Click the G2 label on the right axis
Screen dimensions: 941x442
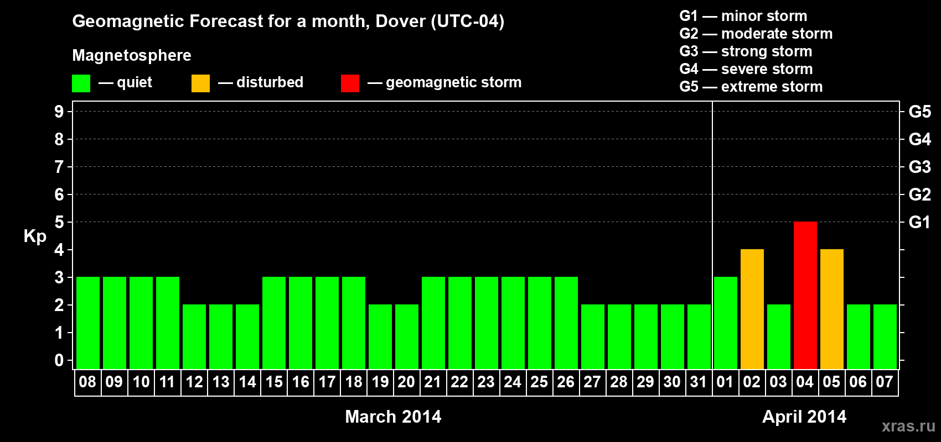pyautogui.click(x=919, y=194)
